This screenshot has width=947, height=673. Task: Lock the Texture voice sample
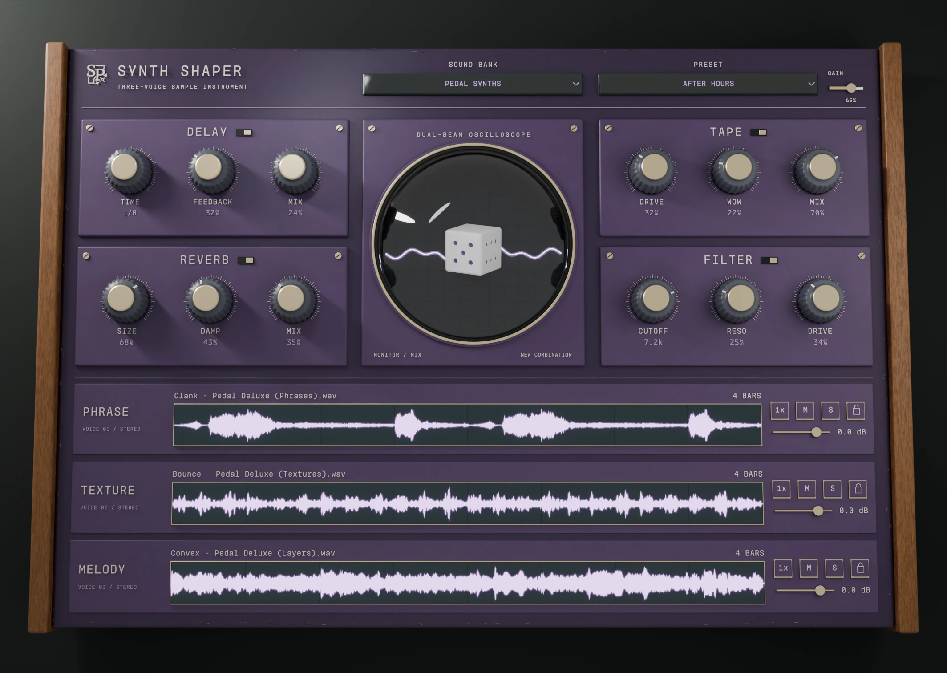click(858, 489)
